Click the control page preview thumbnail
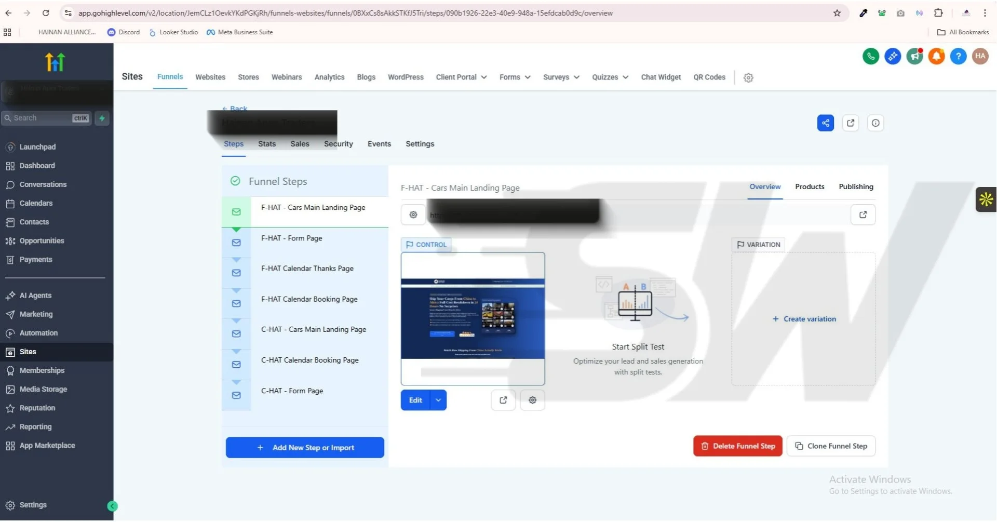 pos(473,318)
